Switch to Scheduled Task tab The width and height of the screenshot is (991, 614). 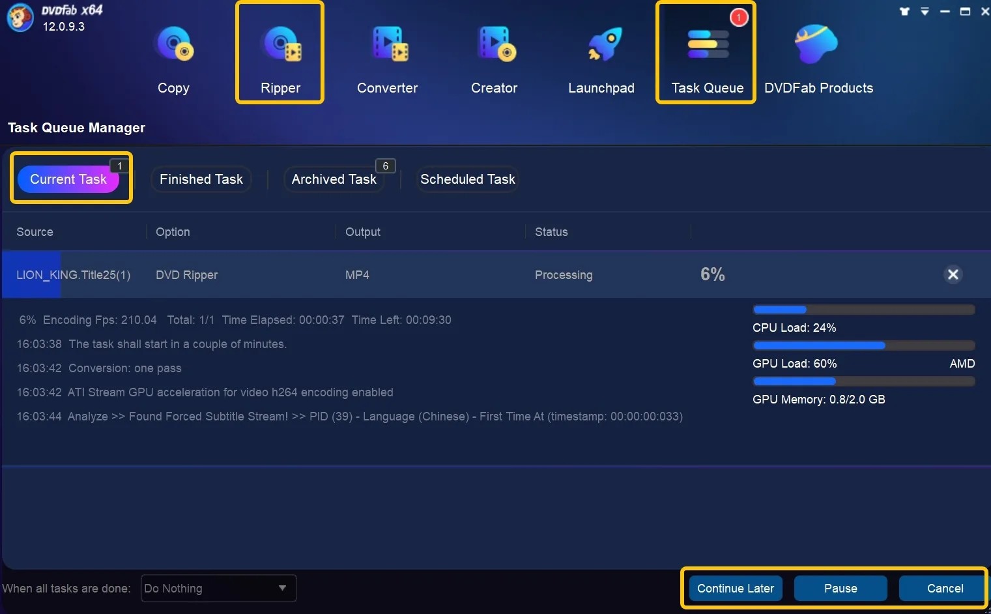tap(468, 179)
